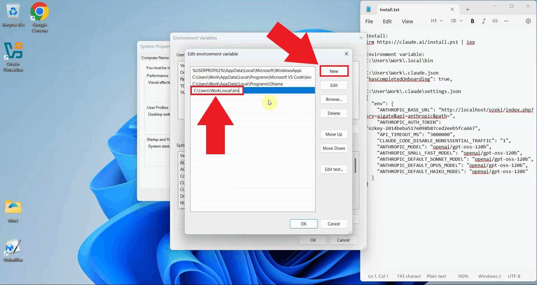Open the list formatting dropdown

tap(456, 21)
